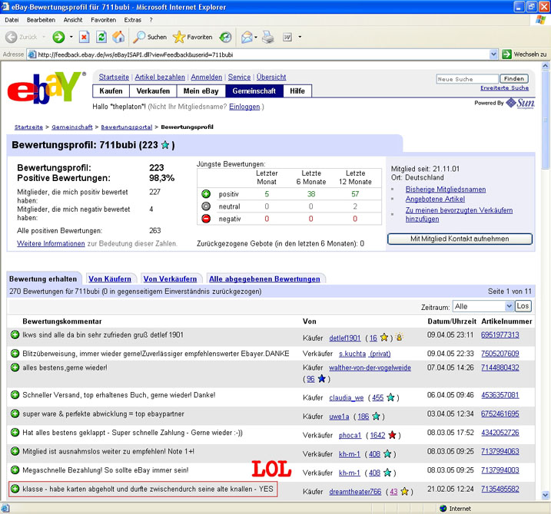Click the Print icon in toolbar
The width and height of the screenshot is (551, 514).
tap(268, 37)
